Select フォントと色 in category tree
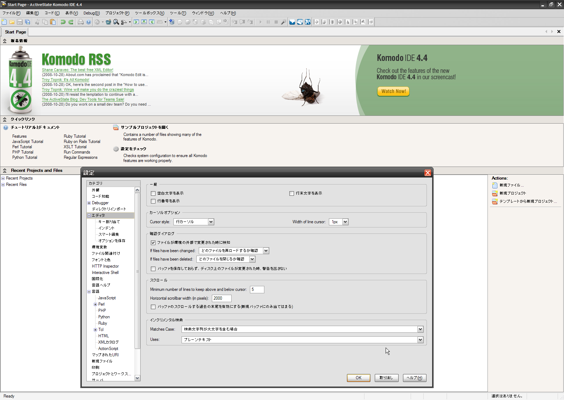564x400 pixels. (x=101, y=260)
